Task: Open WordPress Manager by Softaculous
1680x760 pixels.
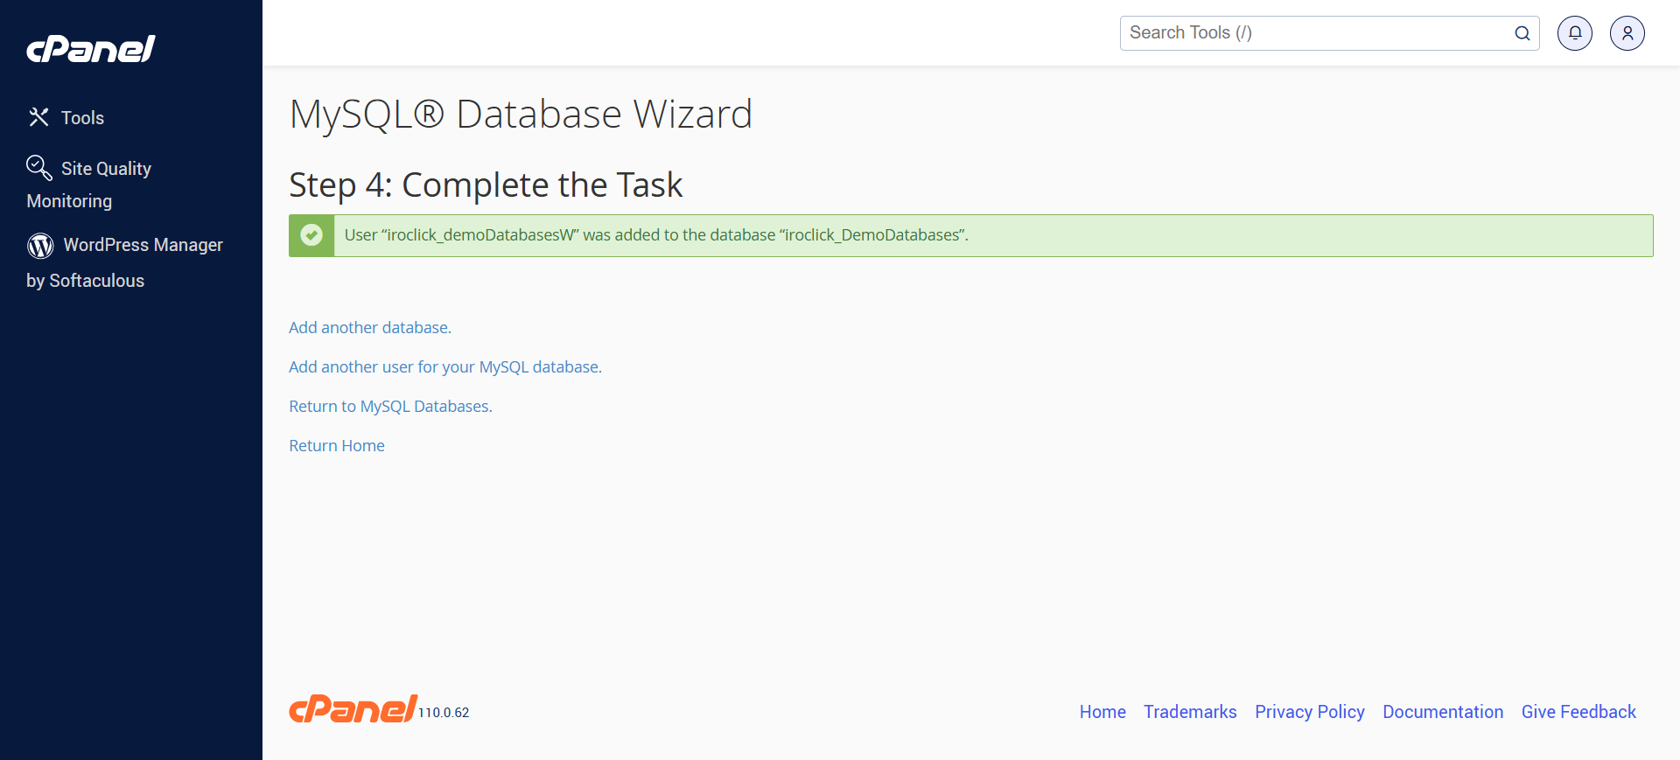Action: [x=143, y=246]
